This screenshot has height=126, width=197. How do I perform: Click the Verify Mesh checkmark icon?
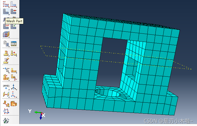14,26
